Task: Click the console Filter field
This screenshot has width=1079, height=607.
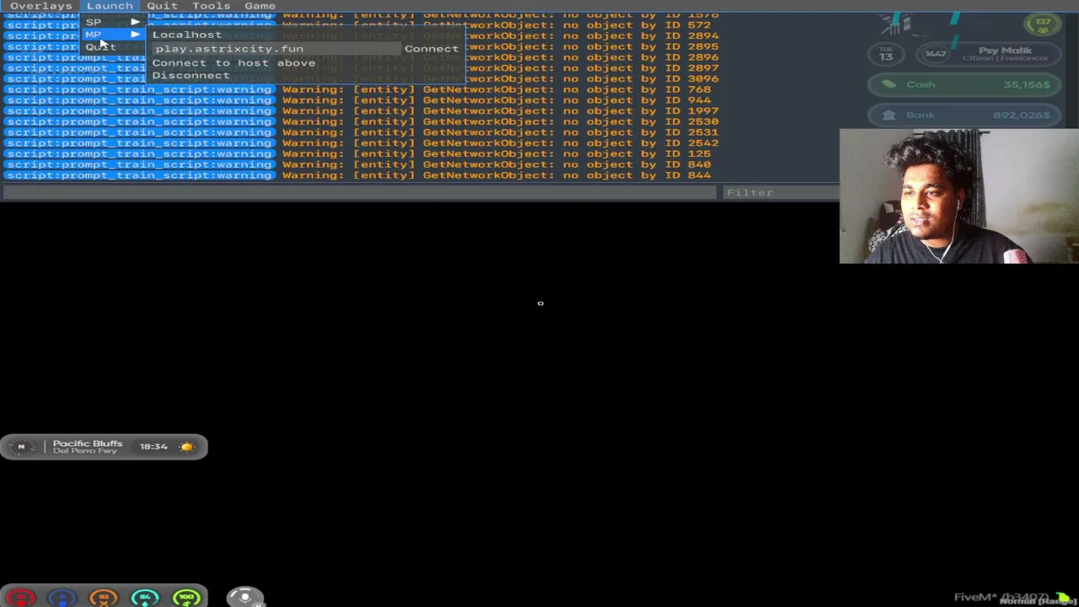Action: pos(781,193)
